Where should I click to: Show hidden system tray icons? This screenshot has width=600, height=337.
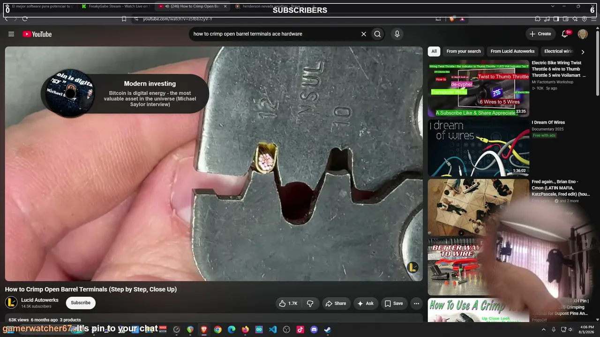click(x=544, y=330)
